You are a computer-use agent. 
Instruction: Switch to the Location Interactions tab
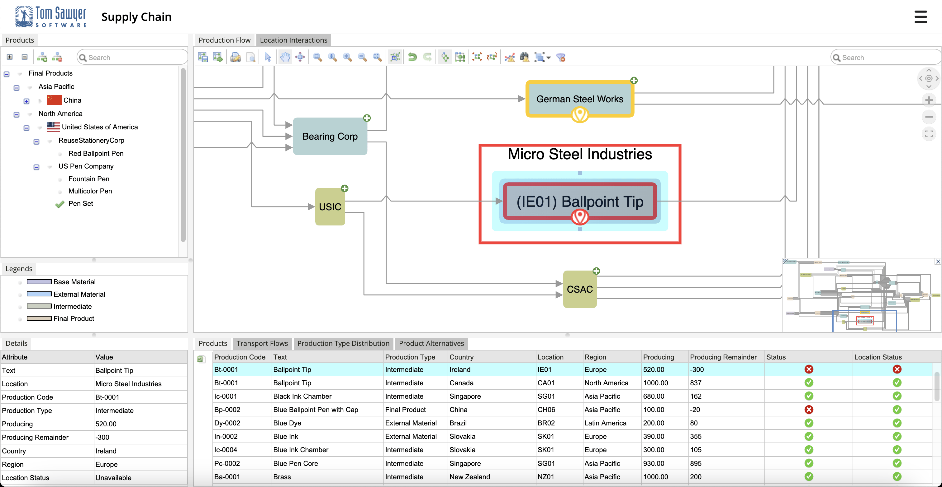(x=293, y=40)
